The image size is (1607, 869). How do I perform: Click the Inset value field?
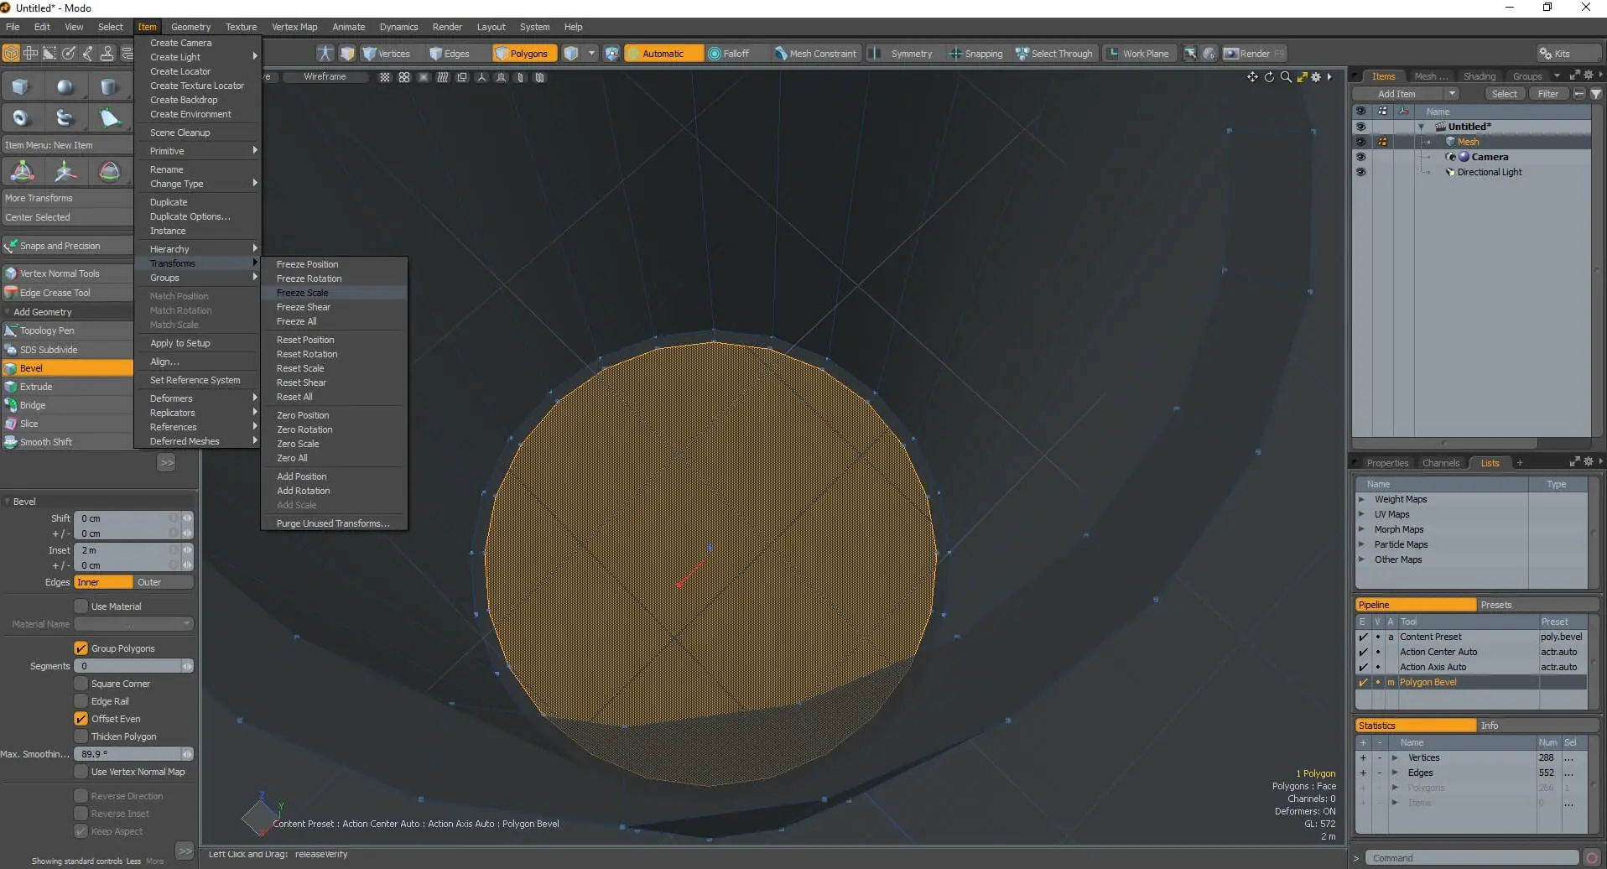click(127, 550)
